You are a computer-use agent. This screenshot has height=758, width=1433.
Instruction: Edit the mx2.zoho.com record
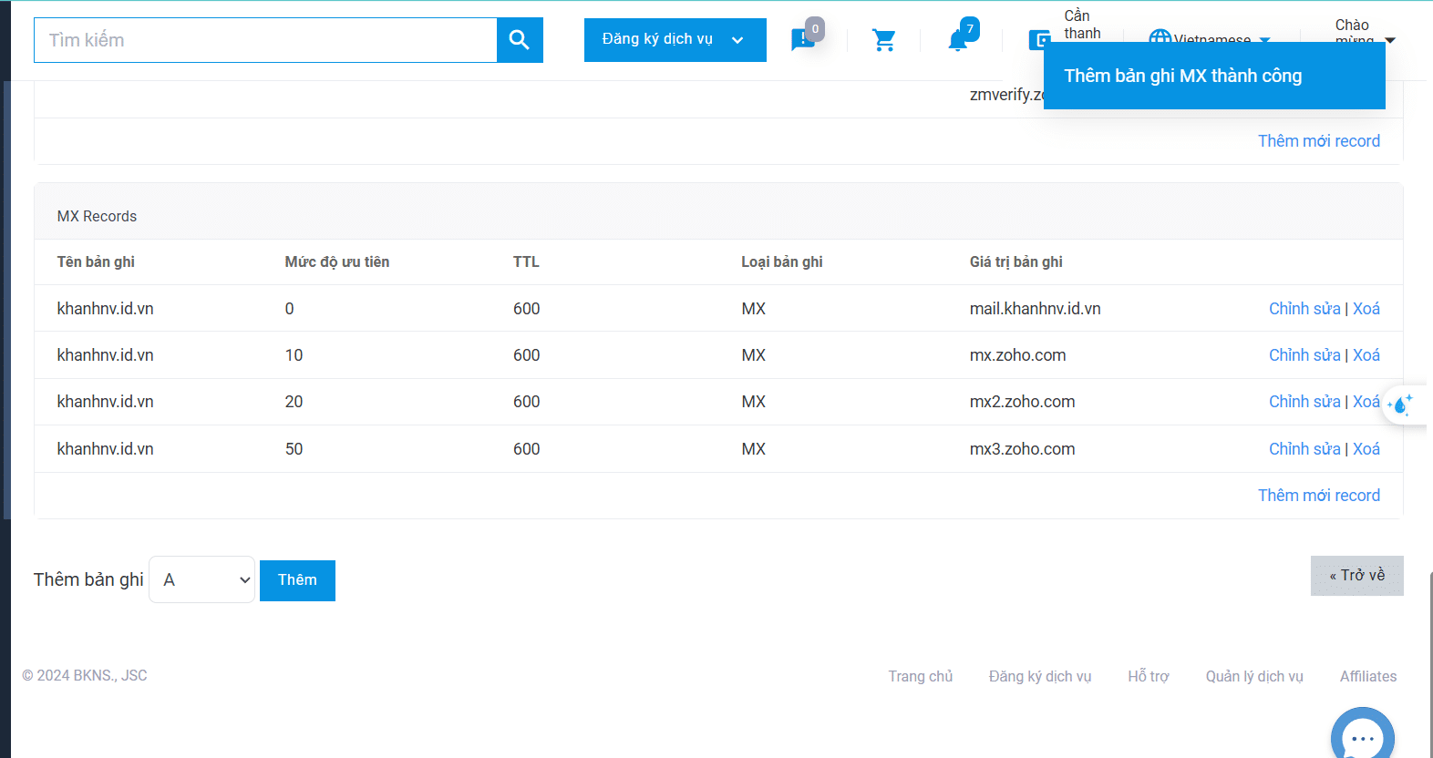[x=1304, y=402]
